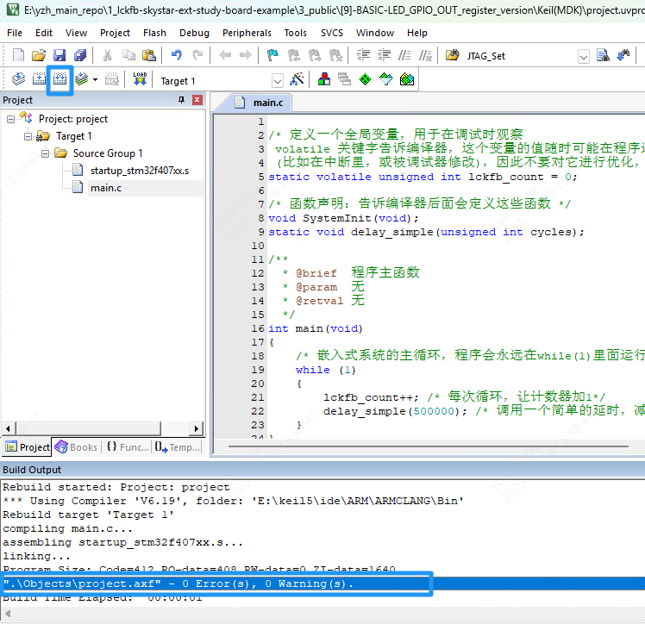Click the Rebuild all target files icon

click(59, 80)
